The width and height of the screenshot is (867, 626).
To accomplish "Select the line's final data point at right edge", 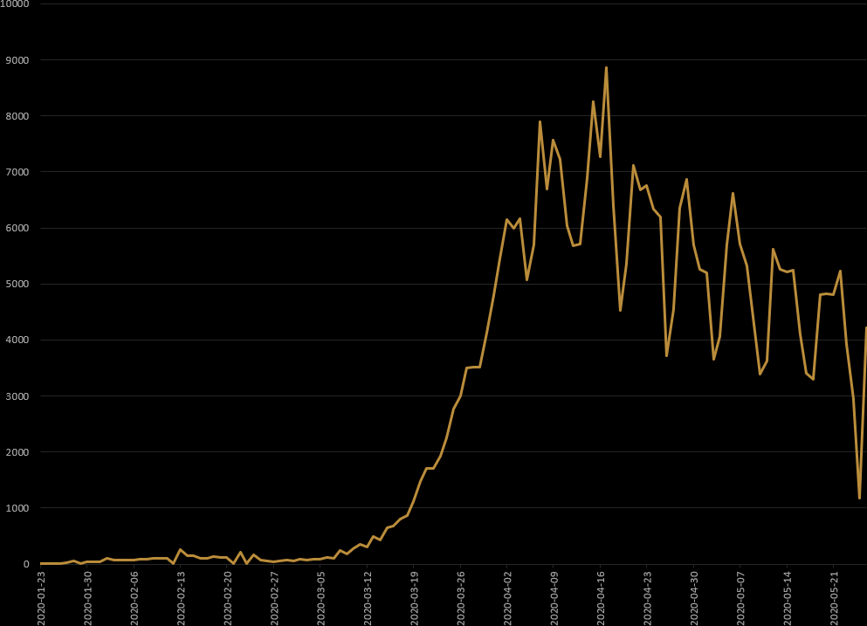I will click(x=865, y=328).
